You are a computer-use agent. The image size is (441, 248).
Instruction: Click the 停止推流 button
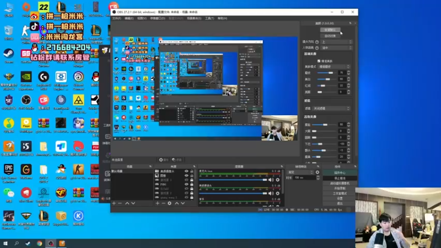coord(340,178)
